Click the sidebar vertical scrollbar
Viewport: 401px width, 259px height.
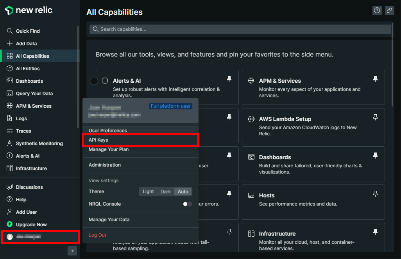click(x=78, y=76)
